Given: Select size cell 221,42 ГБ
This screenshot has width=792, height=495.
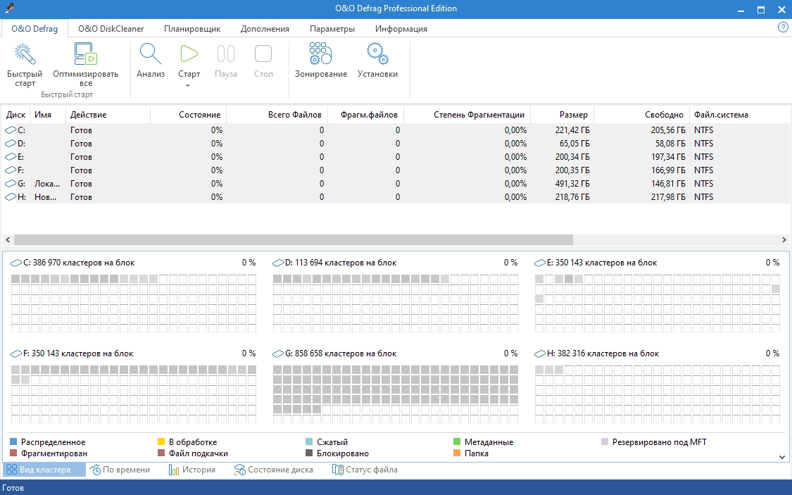Looking at the screenshot, I should click(x=572, y=130).
